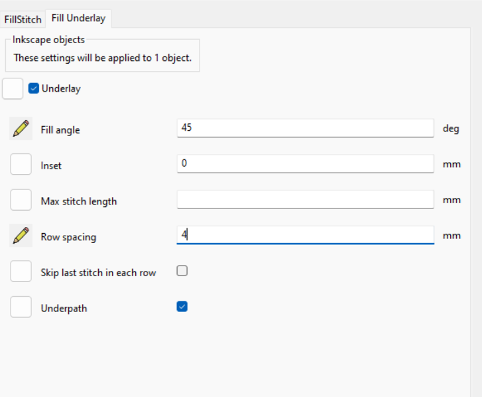Screen dimensions: 482x397
Task: Switch to the FillStitch tab
Action: click(23, 19)
